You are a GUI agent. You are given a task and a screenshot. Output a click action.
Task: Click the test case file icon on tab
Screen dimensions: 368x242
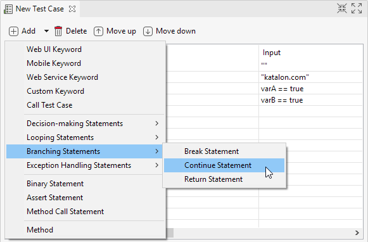(8, 9)
